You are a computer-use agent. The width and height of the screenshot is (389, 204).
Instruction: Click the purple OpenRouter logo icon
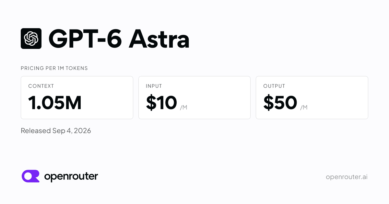click(30, 176)
